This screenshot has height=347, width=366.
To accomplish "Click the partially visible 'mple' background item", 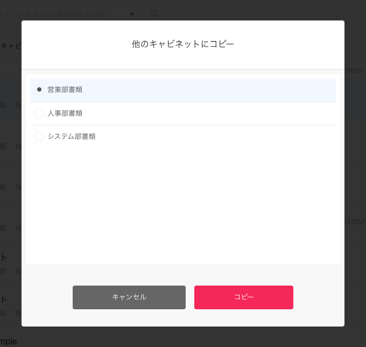I will pyautogui.click(x=9, y=341).
